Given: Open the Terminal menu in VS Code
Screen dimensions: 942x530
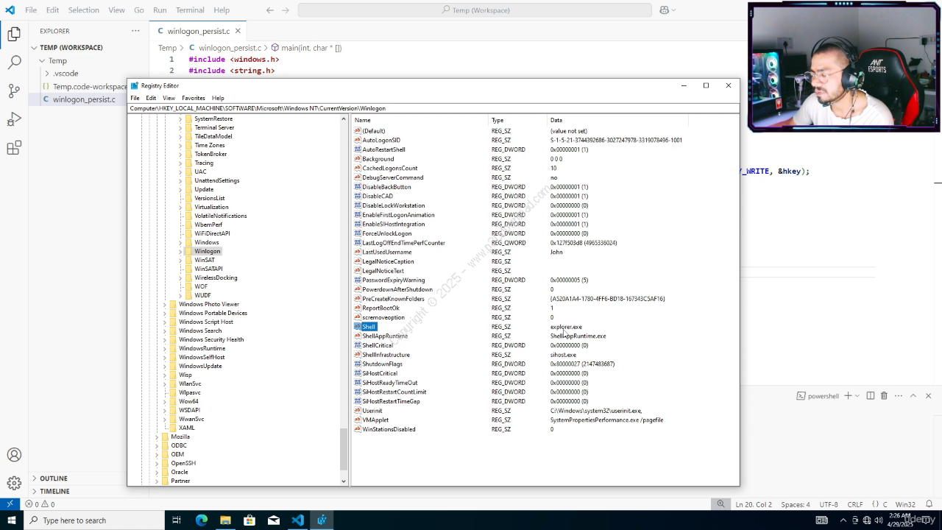Looking at the screenshot, I should coord(190,10).
